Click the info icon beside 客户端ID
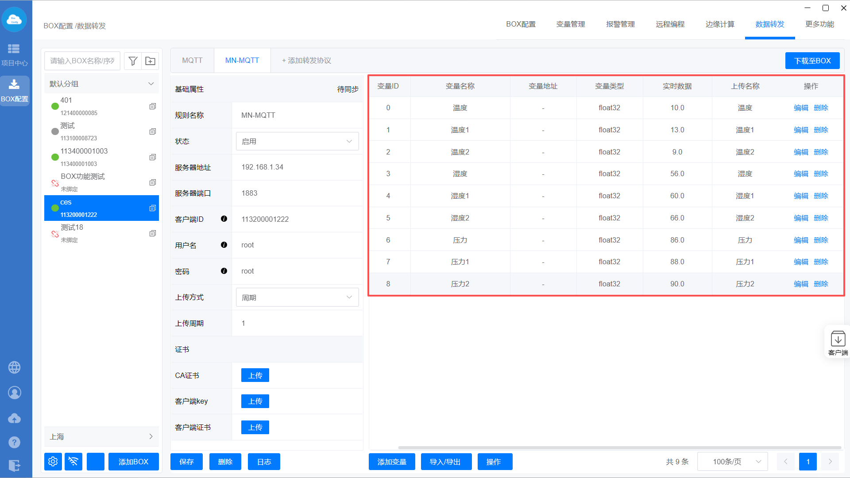 [224, 219]
